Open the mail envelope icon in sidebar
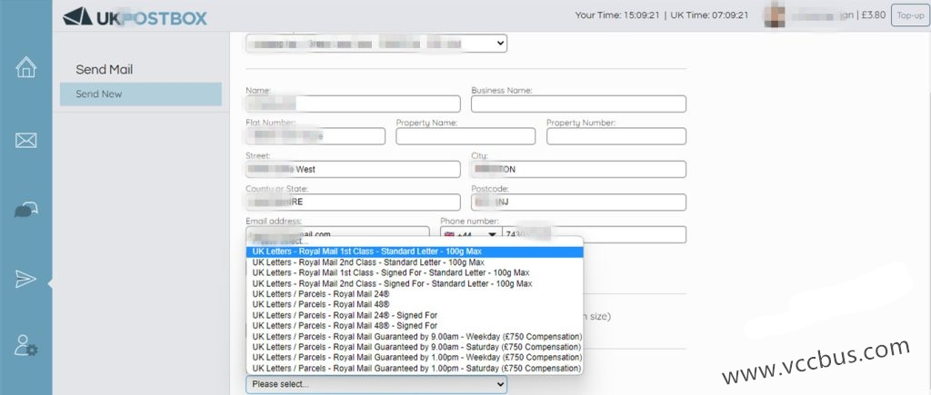 pyautogui.click(x=25, y=140)
